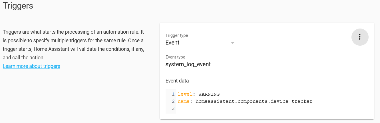Click the Triggers heading
Viewport: 380px width, 123px height.
[x=18, y=6]
